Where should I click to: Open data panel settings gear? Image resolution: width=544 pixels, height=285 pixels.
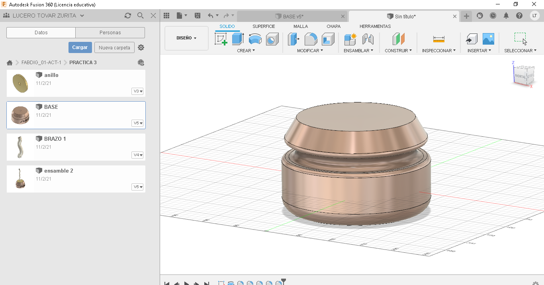(141, 47)
